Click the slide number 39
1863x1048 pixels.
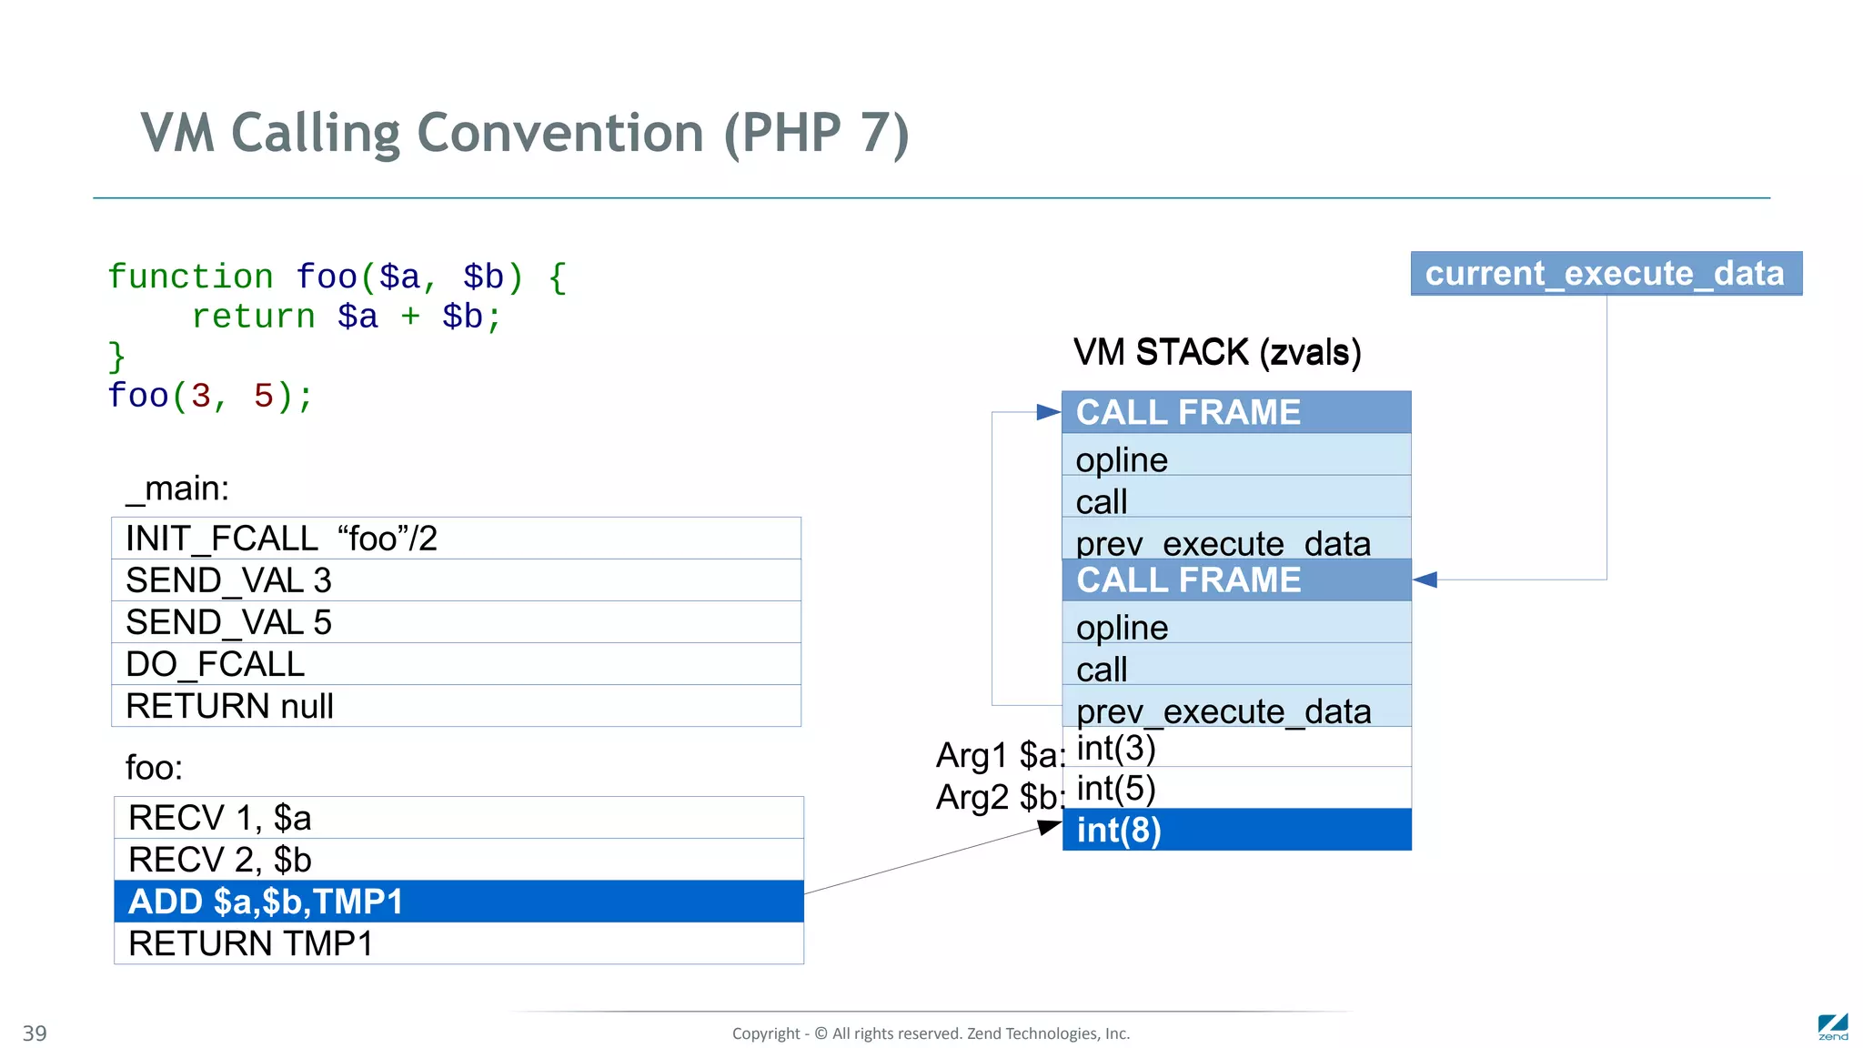pos(35,1033)
